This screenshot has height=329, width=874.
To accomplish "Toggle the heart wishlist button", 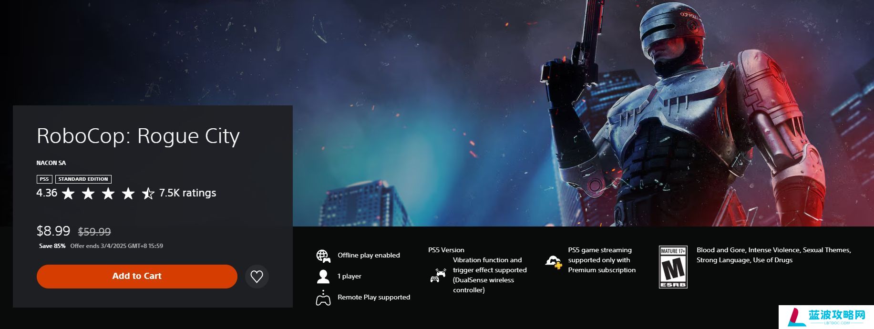I will 257,277.
